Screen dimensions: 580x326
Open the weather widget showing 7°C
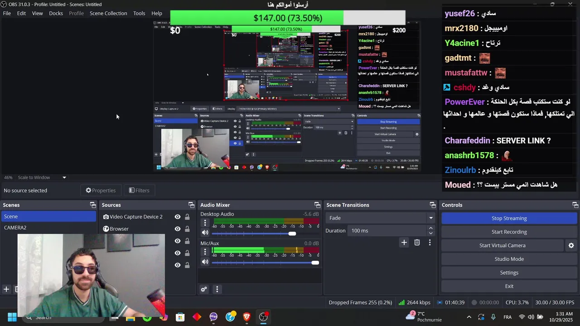tap(424, 316)
